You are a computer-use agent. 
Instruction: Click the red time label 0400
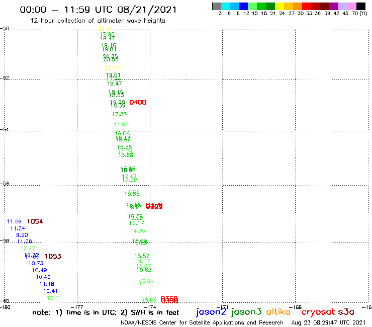138,102
